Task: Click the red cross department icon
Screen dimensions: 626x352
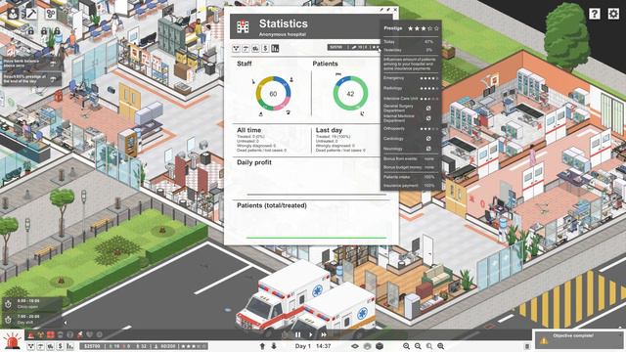Action: coord(50,334)
